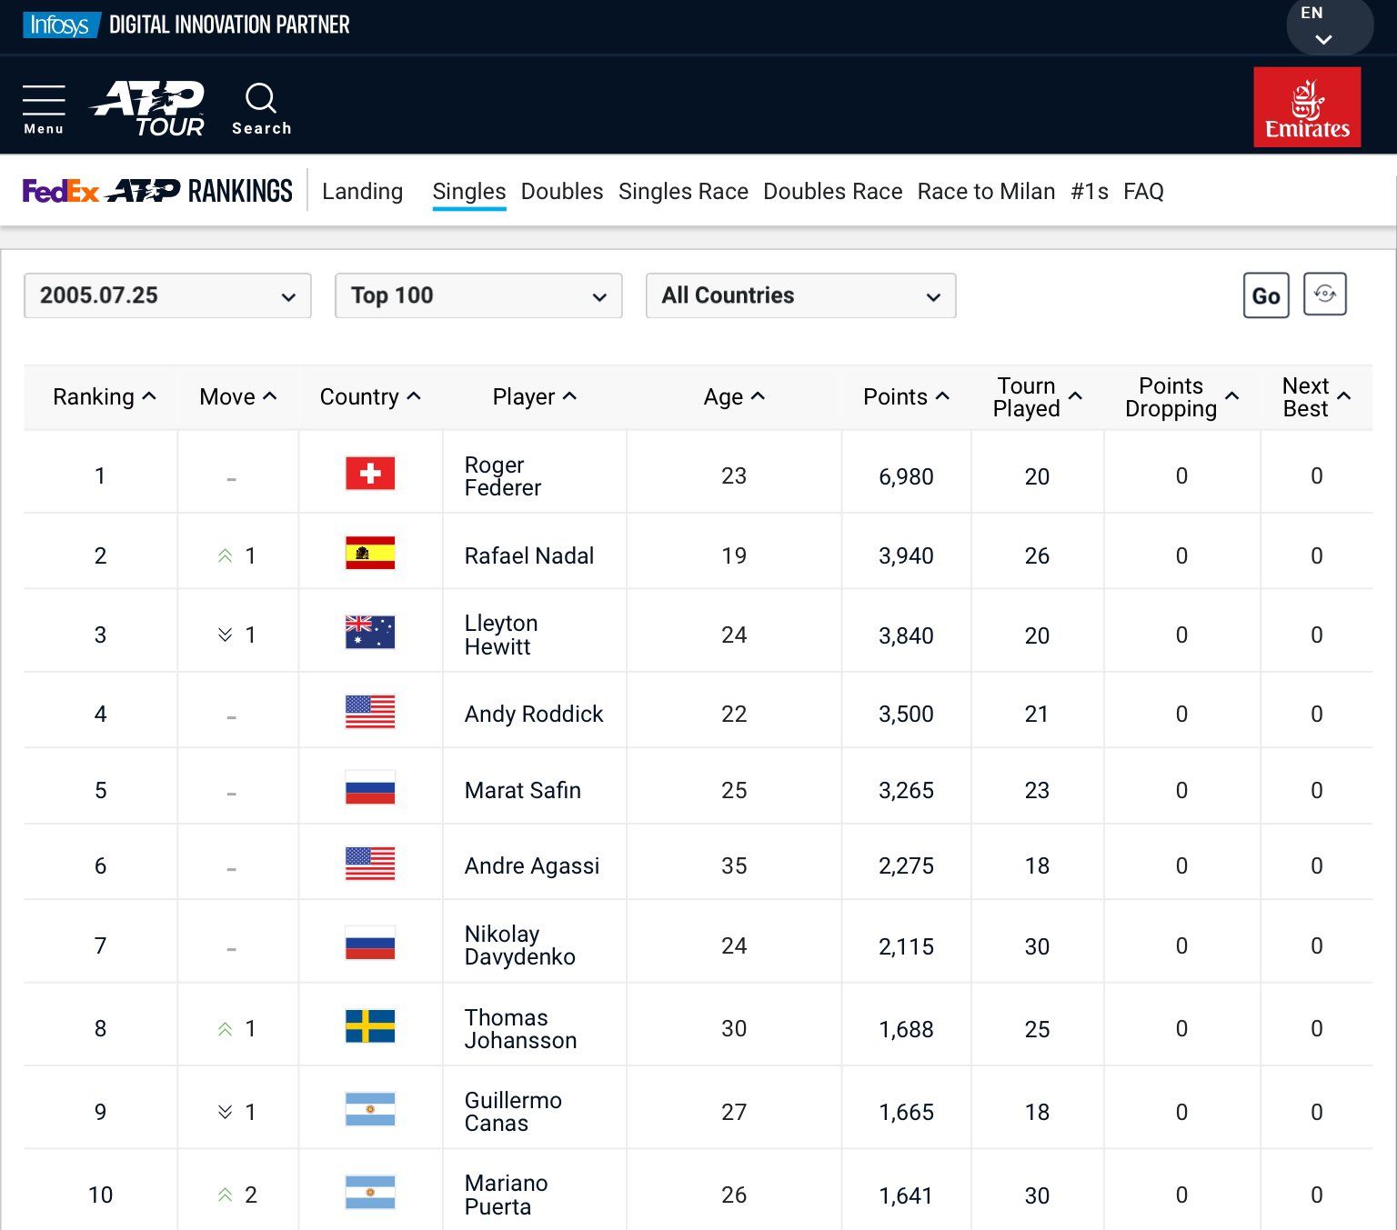The image size is (1397, 1230).
Task: Open the 2005.07.25 date dropdown
Action: pos(167,295)
